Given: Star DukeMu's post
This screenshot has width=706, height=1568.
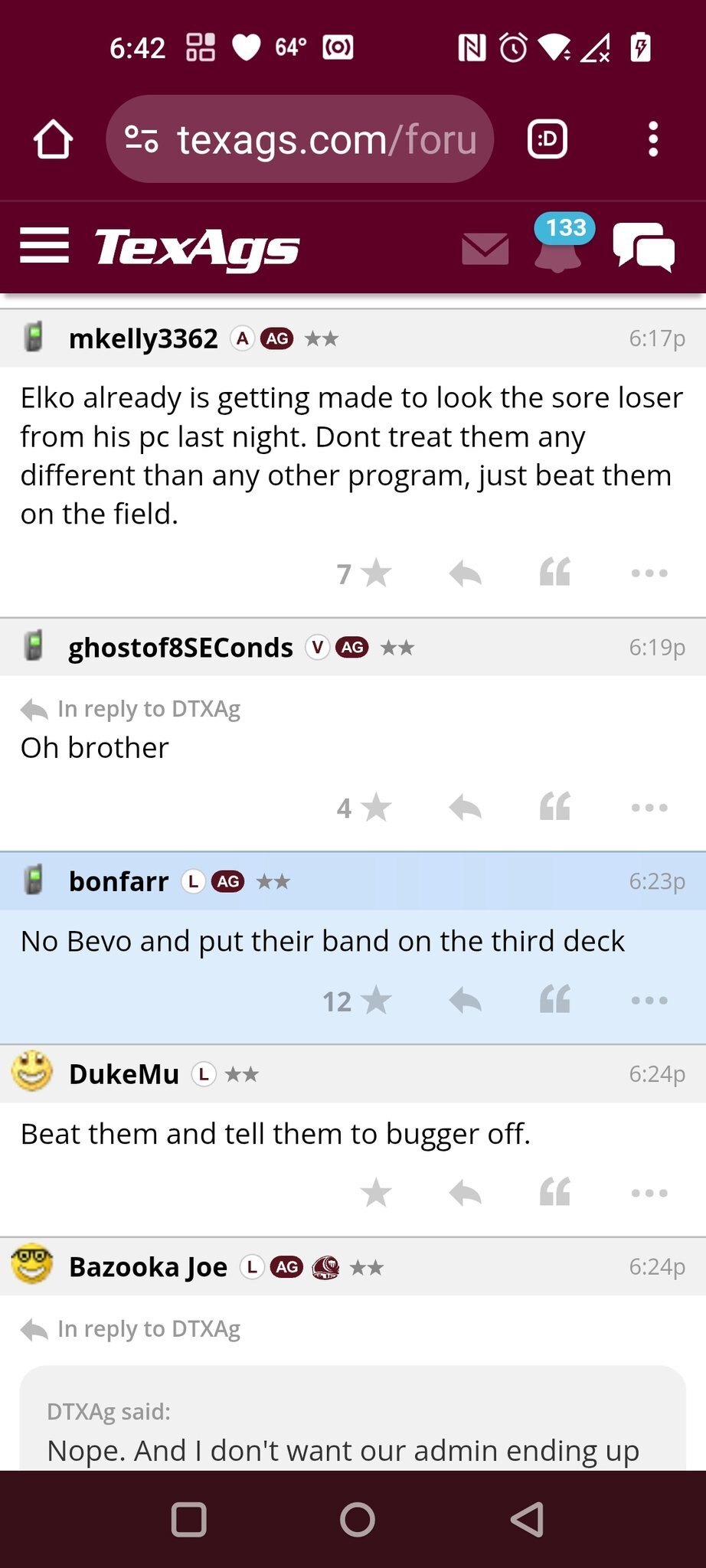Looking at the screenshot, I should (375, 1193).
